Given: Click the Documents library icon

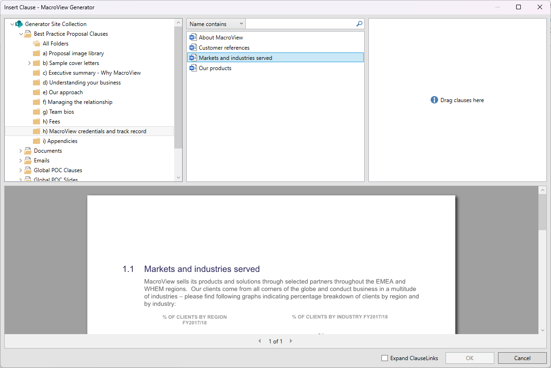Looking at the screenshot, I should tap(28, 151).
